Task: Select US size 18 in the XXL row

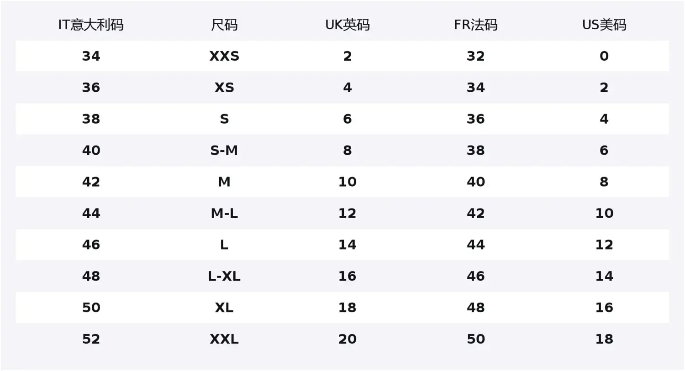Action: click(x=604, y=339)
